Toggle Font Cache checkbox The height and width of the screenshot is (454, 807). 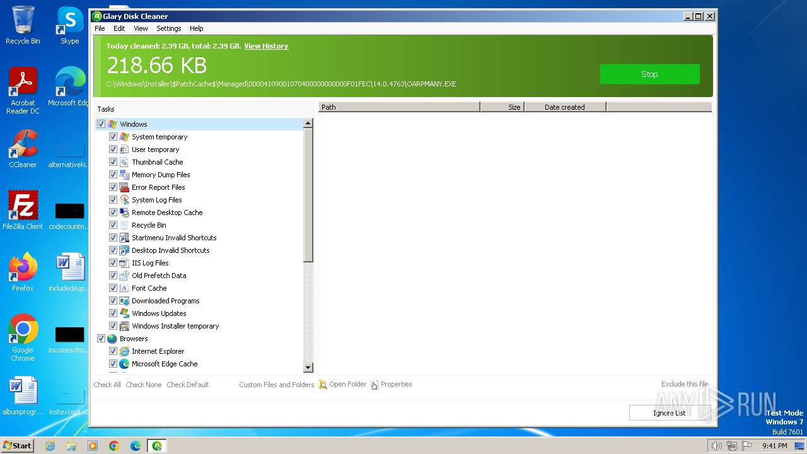(113, 288)
